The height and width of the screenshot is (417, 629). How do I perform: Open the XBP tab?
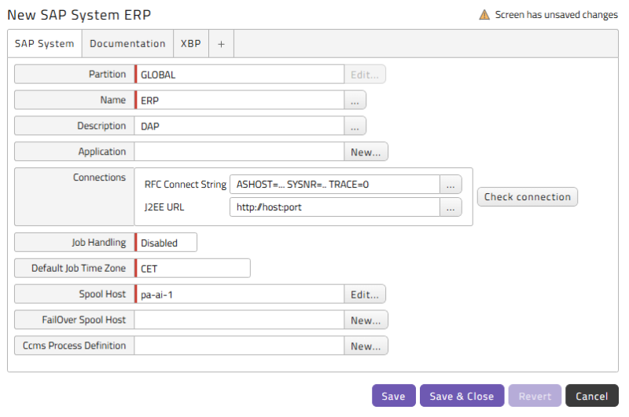click(191, 44)
